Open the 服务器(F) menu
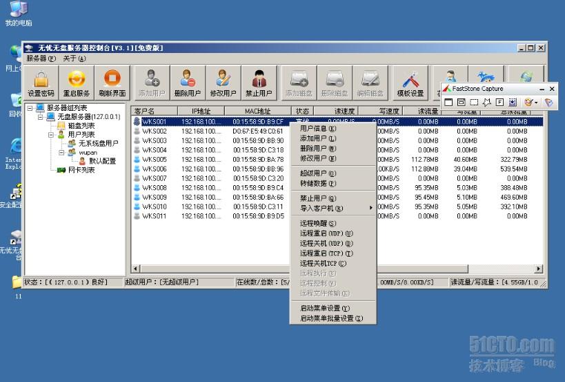 (41, 59)
